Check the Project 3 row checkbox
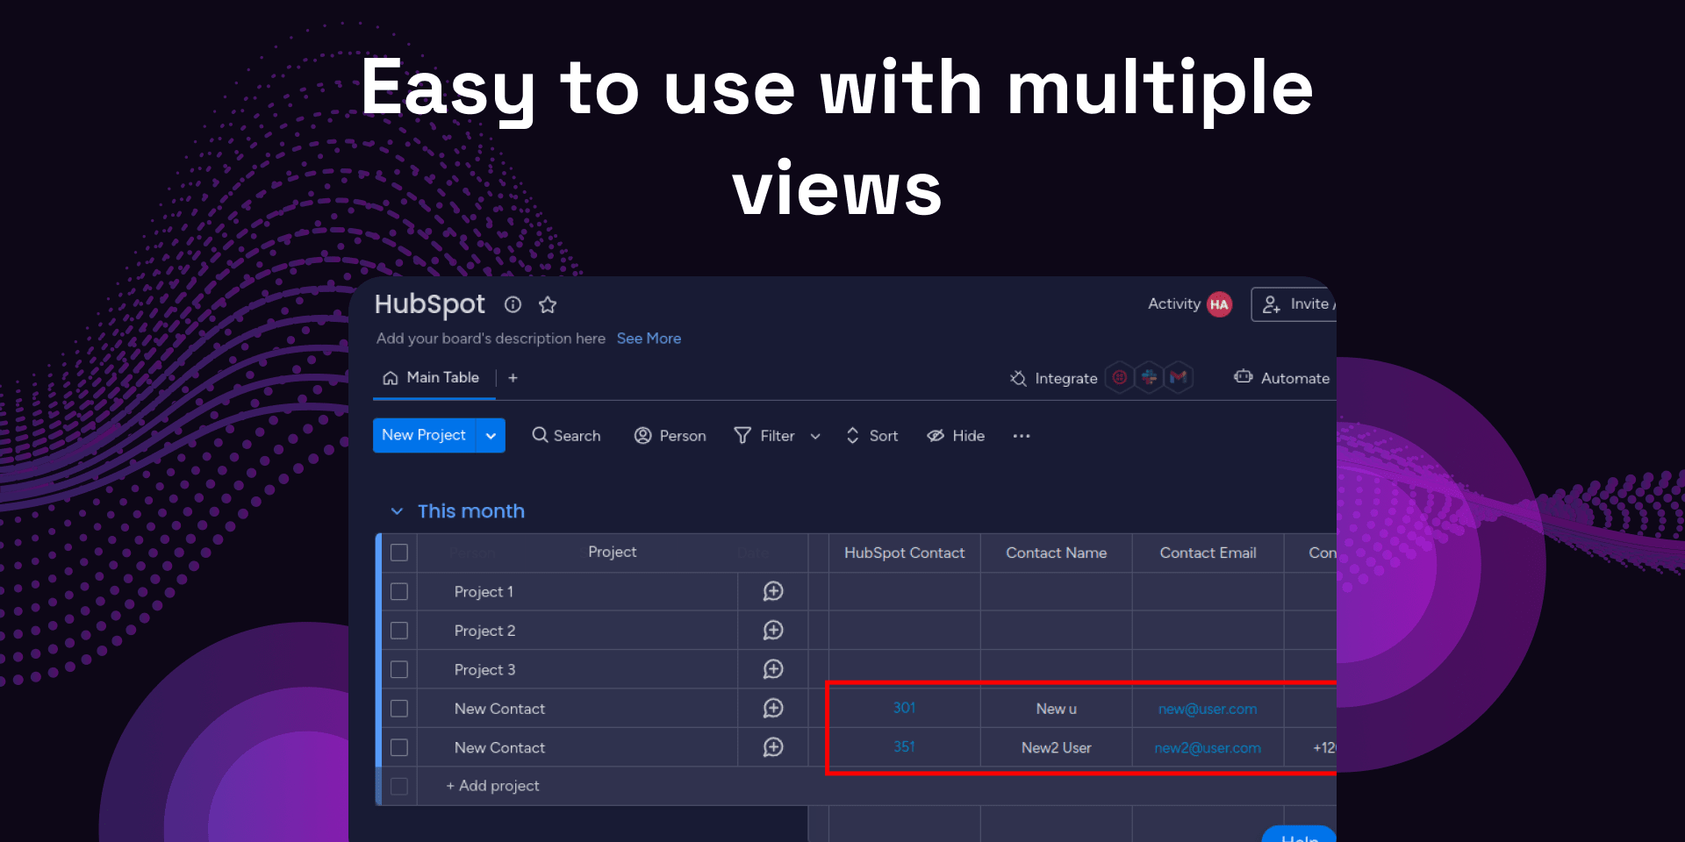The image size is (1685, 842). click(x=399, y=670)
